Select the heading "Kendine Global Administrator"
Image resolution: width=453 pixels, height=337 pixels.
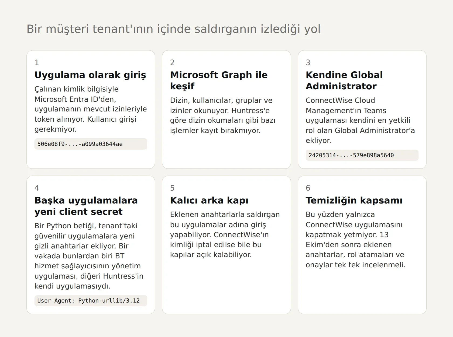pos(344,80)
